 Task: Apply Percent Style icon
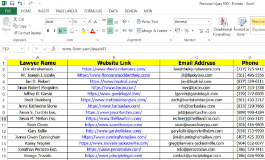click(187, 31)
